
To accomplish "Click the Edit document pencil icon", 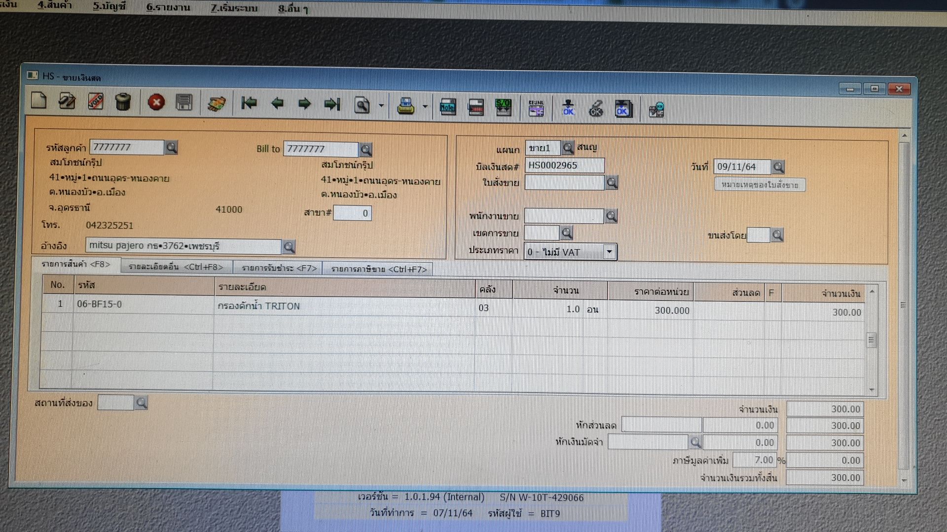I will [67, 101].
